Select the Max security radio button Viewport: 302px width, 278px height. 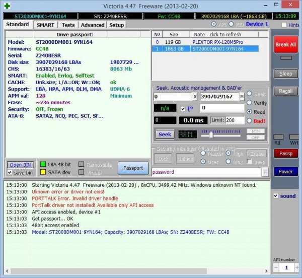[229, 162]
